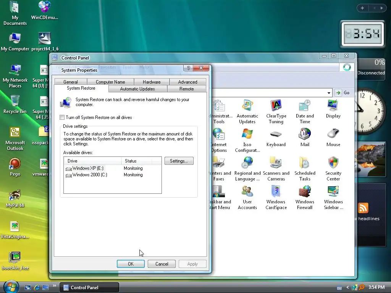
Task: Open My Documents desktop icon
Action: [x=15, y=13]
